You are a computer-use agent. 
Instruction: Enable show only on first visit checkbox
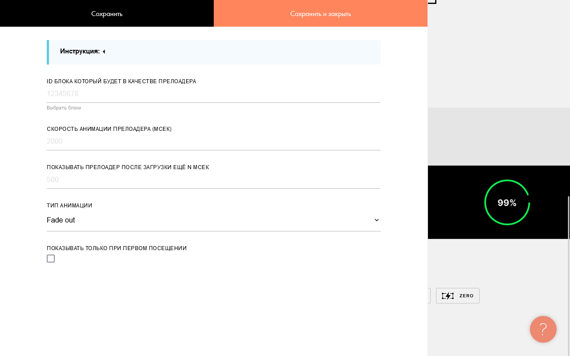point(51,259)
